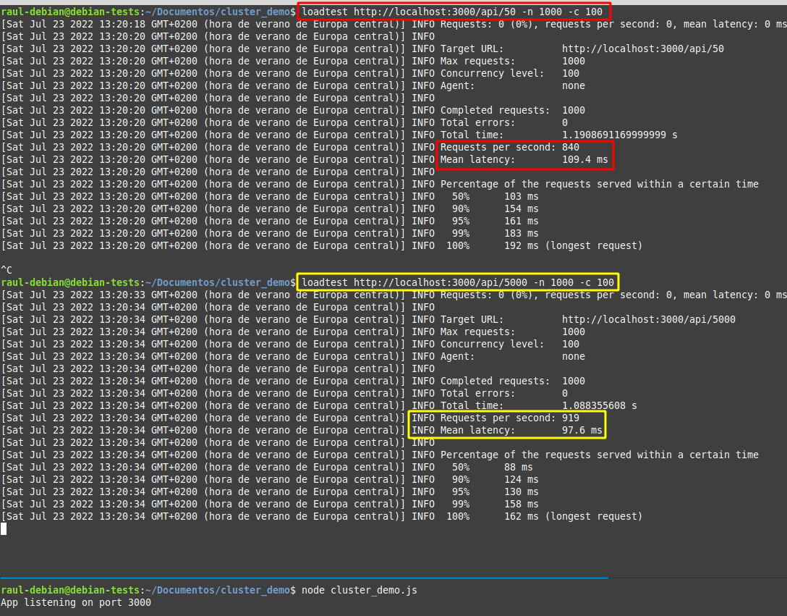
Task: Click the white block cursor in upper terminal
Action: (4, 529)
